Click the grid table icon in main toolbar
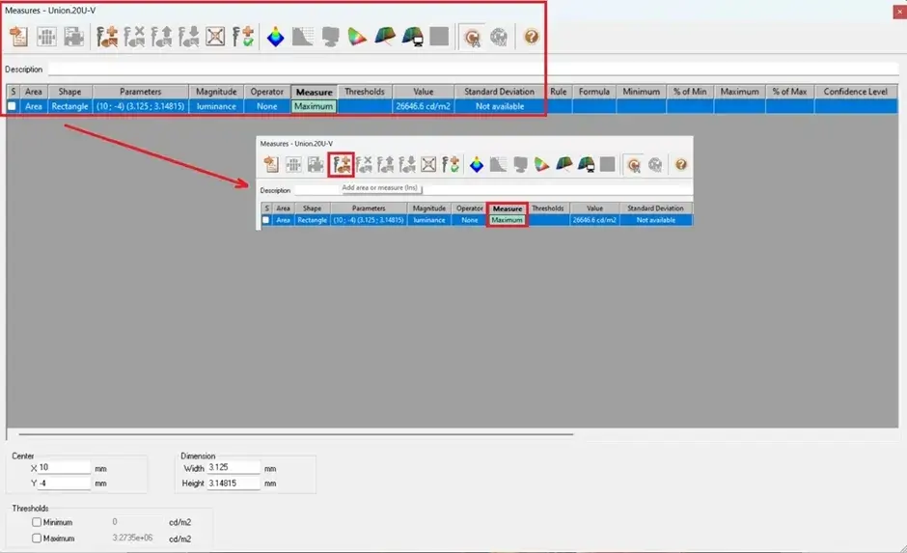Image resolution: width=907 pixels, height=553 pixels. tap(46, 37)
